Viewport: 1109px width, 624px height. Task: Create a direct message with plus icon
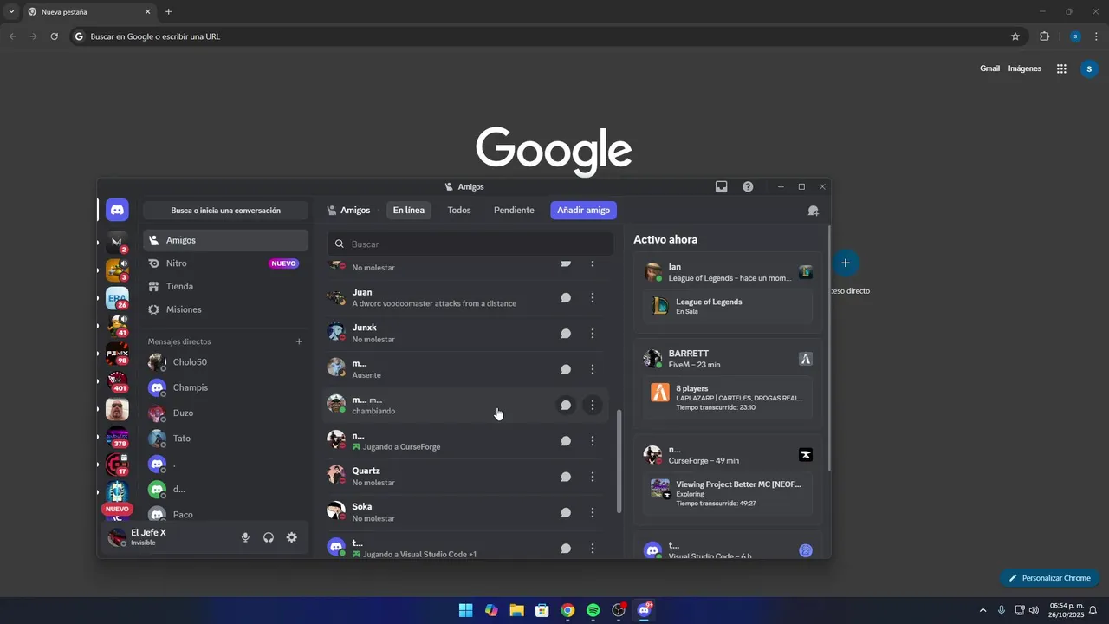click(299, 341)
